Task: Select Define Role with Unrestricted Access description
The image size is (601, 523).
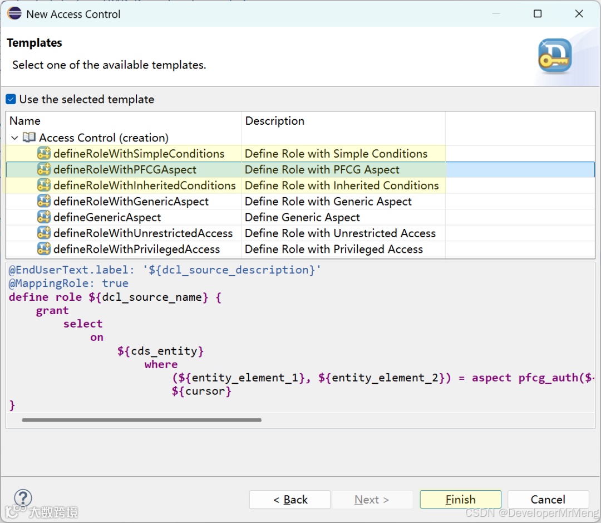Action: click(x=340, y=233)
